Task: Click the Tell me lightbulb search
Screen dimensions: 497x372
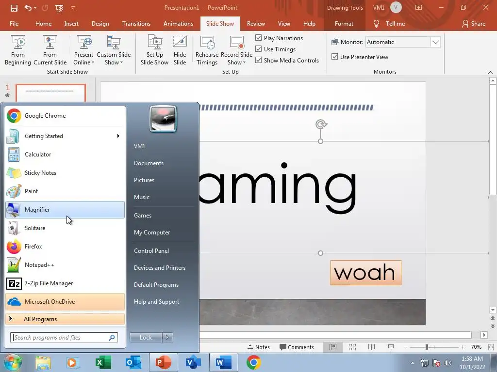Action: coord(376,23)
